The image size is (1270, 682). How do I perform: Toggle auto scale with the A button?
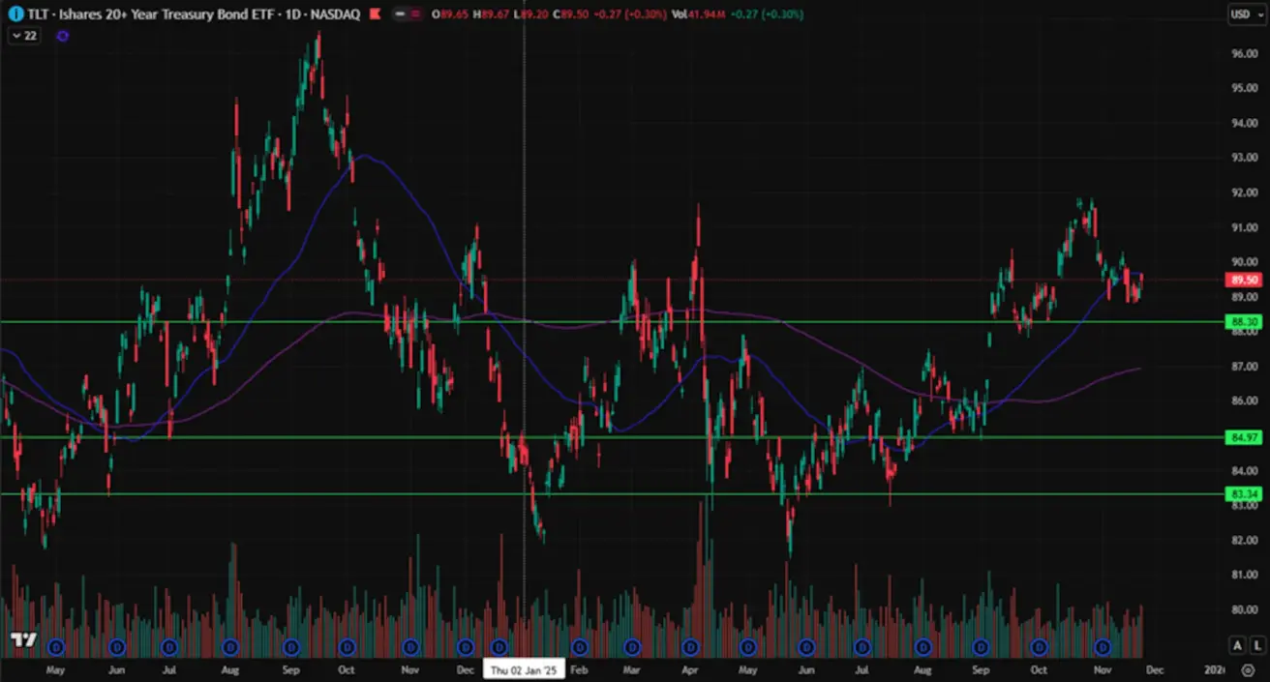coord(1236,645)
